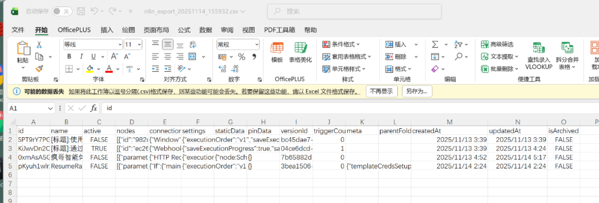599x203 pixels.
Task: Increase font size with the larger A icon
Action: [115, 57]
